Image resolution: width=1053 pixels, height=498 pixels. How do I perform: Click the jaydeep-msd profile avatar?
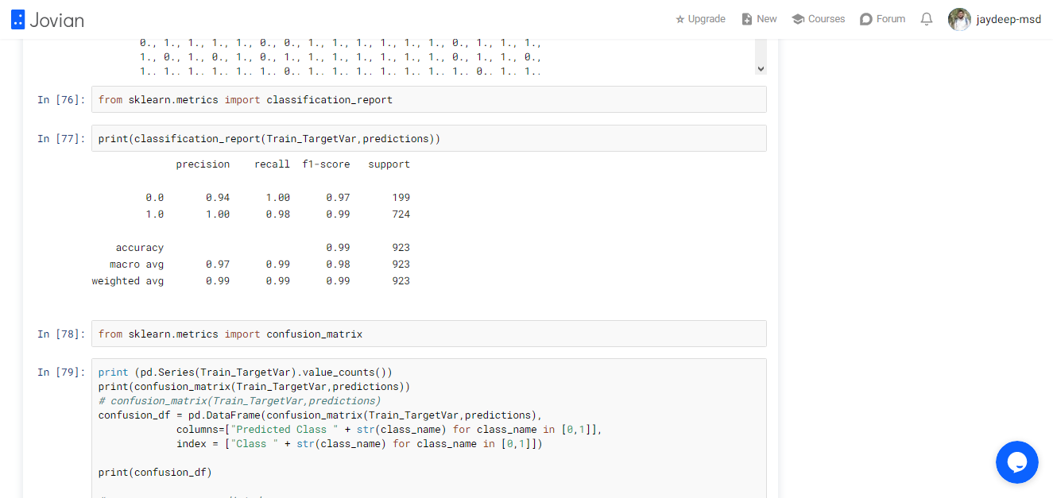[959, 19]
